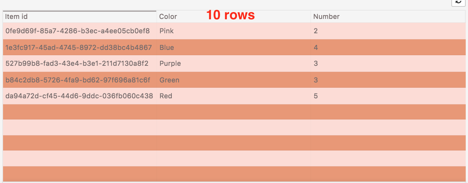Click the number 3 in the Purple row
Image resolution: width=468 pixels, height=183 pixels.
click(x=316, y=64)
